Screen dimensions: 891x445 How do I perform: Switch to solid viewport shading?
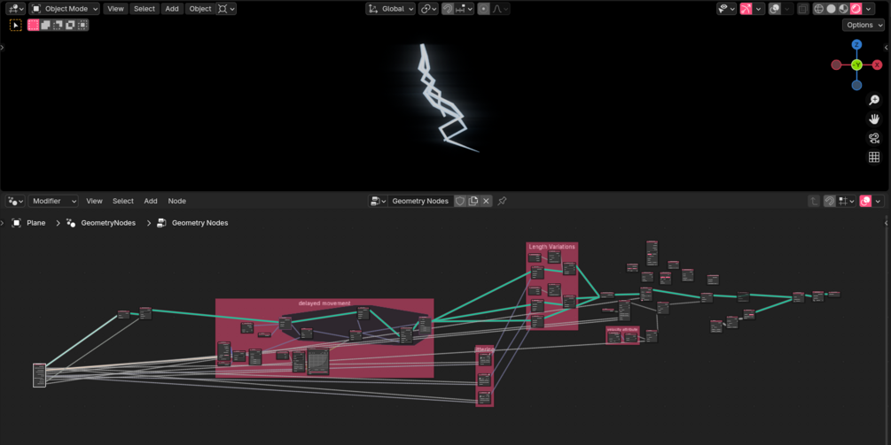pyautogui.click(x=832, y=9)
